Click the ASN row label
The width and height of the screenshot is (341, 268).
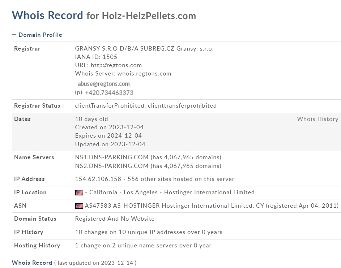(x=20, y=206)
